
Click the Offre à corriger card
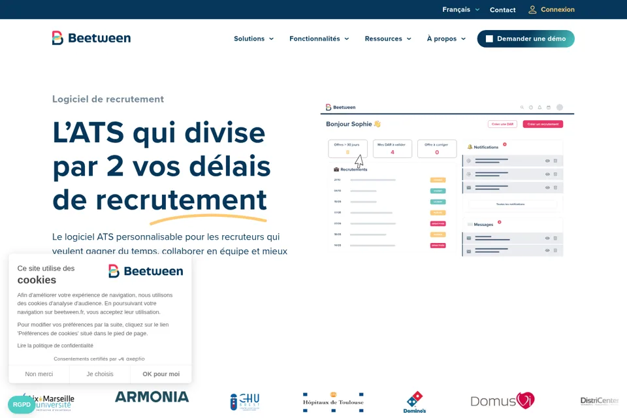437,148
